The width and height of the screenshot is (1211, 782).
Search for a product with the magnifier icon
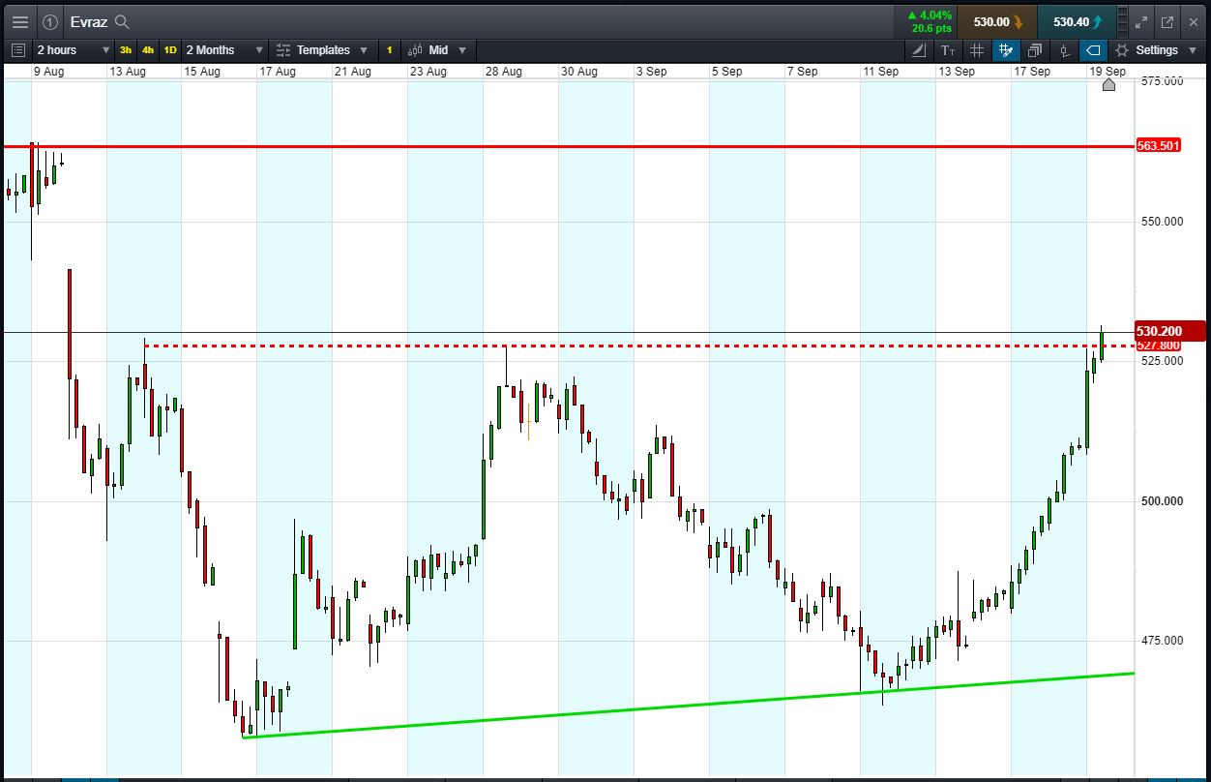coord(122,21)
